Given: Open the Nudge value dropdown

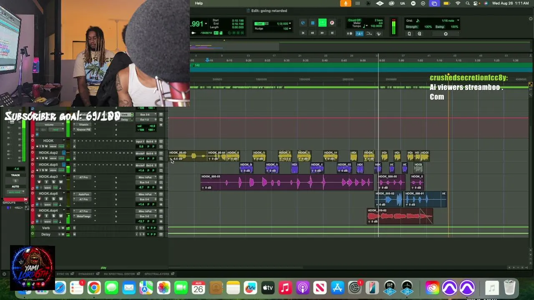Looking at the screenshot, I should pyautogui.click(x=290, y=28).
